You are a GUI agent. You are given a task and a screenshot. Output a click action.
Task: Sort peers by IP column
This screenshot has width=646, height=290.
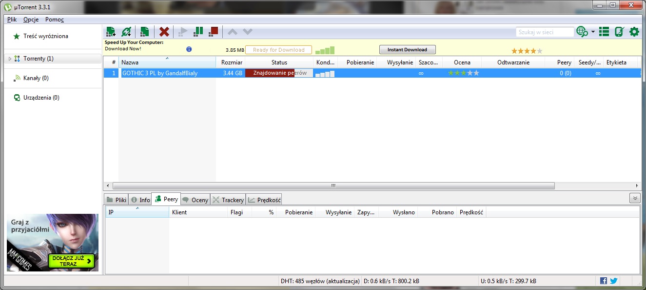click(137, 212)
